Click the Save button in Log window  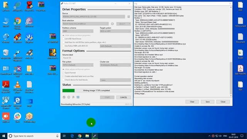(x=208, y=102)
